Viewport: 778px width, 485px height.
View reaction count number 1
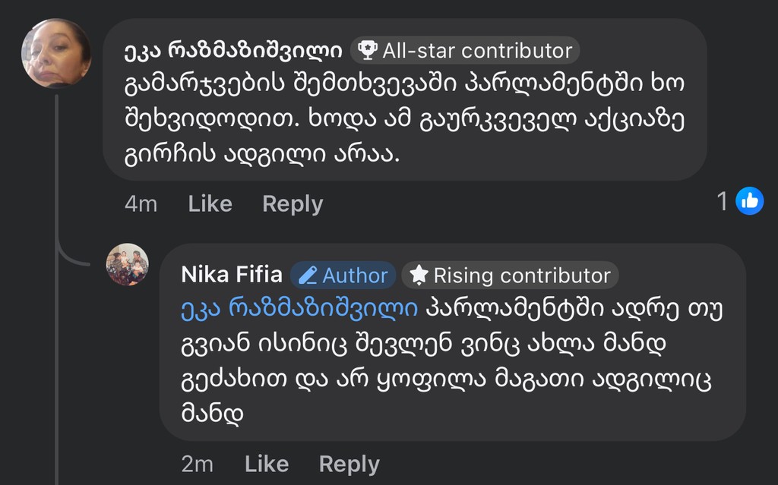(723, 201)
